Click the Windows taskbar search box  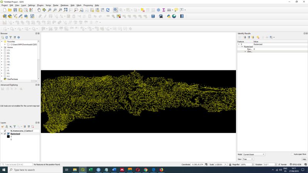pos(35,170)
